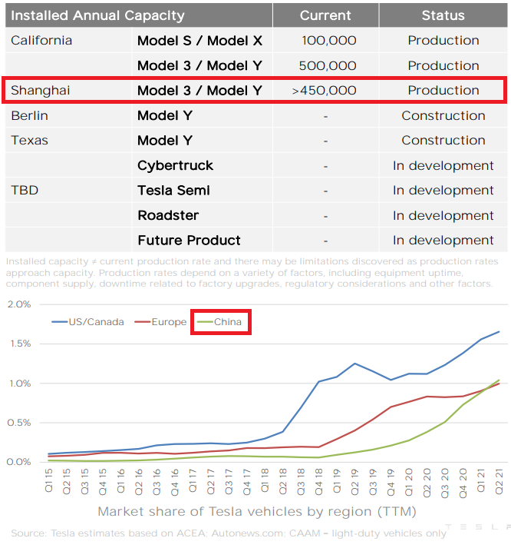Click the Cybertruck product cell
Viewport: 511px width, 548px height.
[x=175, y=166]
